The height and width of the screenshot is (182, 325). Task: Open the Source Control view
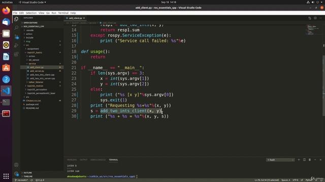point(16,37)
